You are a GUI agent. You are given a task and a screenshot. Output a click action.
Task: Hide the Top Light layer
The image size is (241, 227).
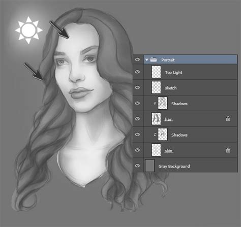pos(137,72)
